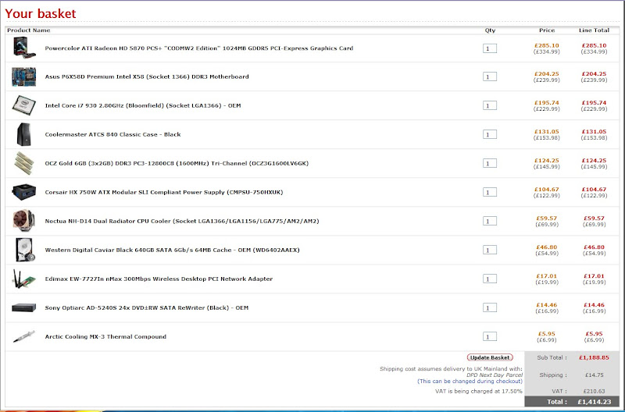Open the Western Digital Caviar Black 640GB link
Viewport: 625px width, 412px height.
coord(172,250)
